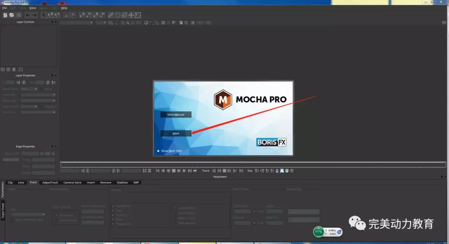The image size is (449, 244).
Task: Click the Save Project icon
Action: pyautogui.click(x=19, y=15)
